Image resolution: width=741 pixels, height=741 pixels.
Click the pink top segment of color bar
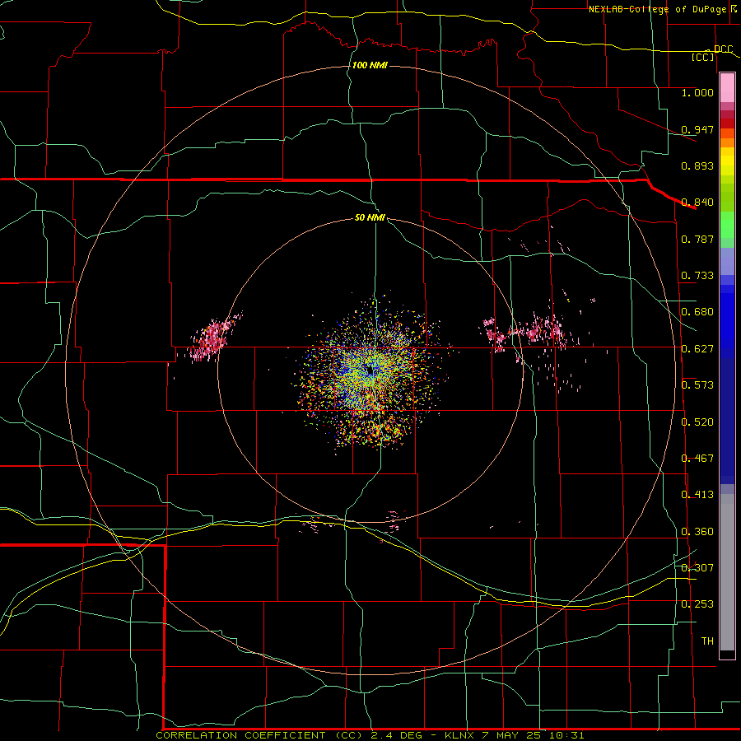point(727,88)
